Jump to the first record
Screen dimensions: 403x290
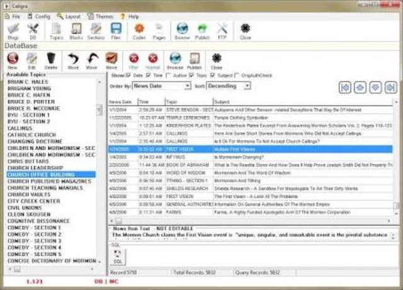(345, 88)
